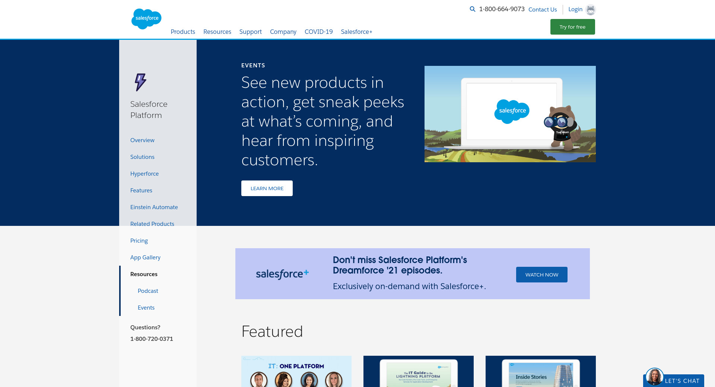
Task: Open the LET'S CHAT widget
Action: click(x=682, y=381)
